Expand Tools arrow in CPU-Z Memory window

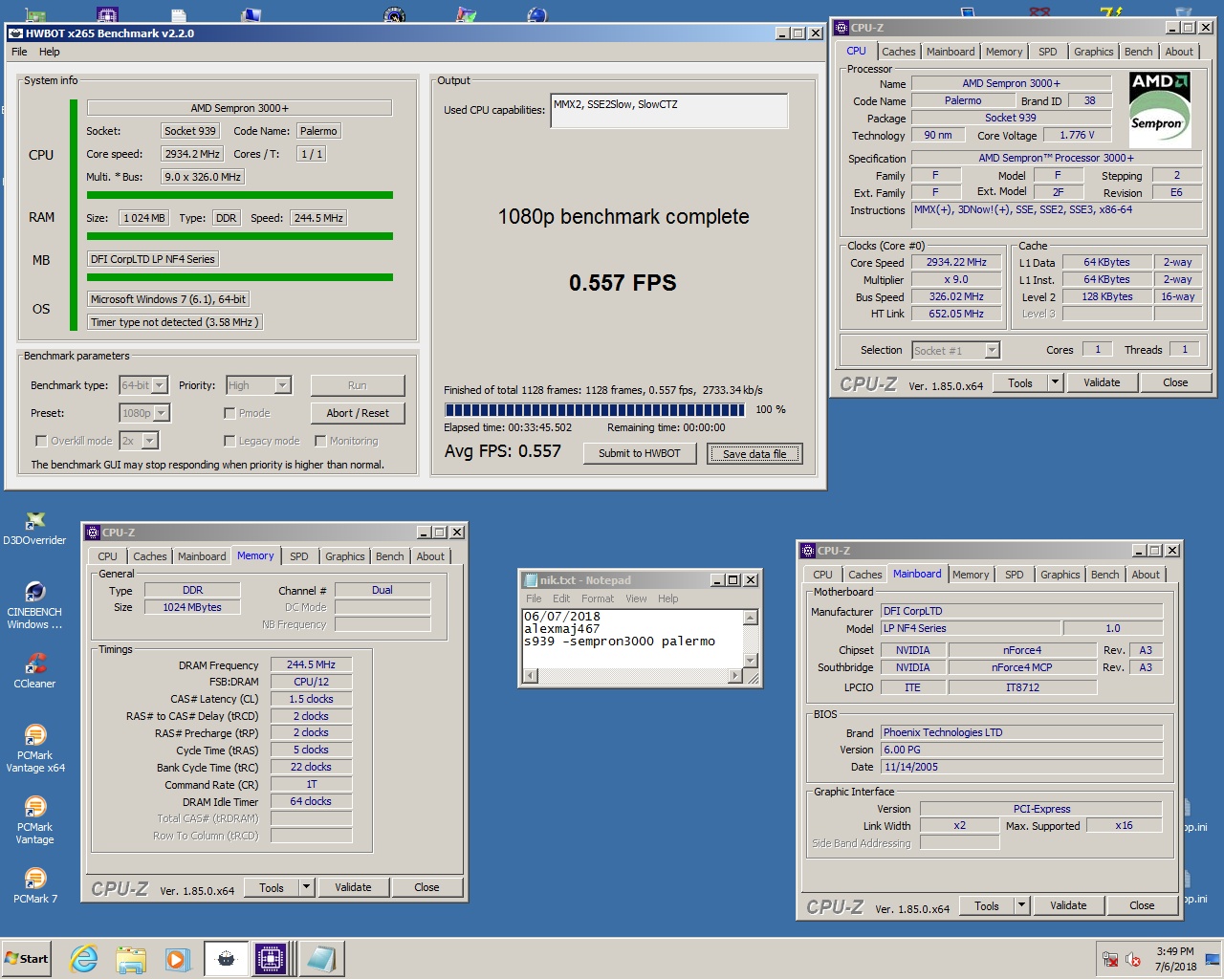306,887
